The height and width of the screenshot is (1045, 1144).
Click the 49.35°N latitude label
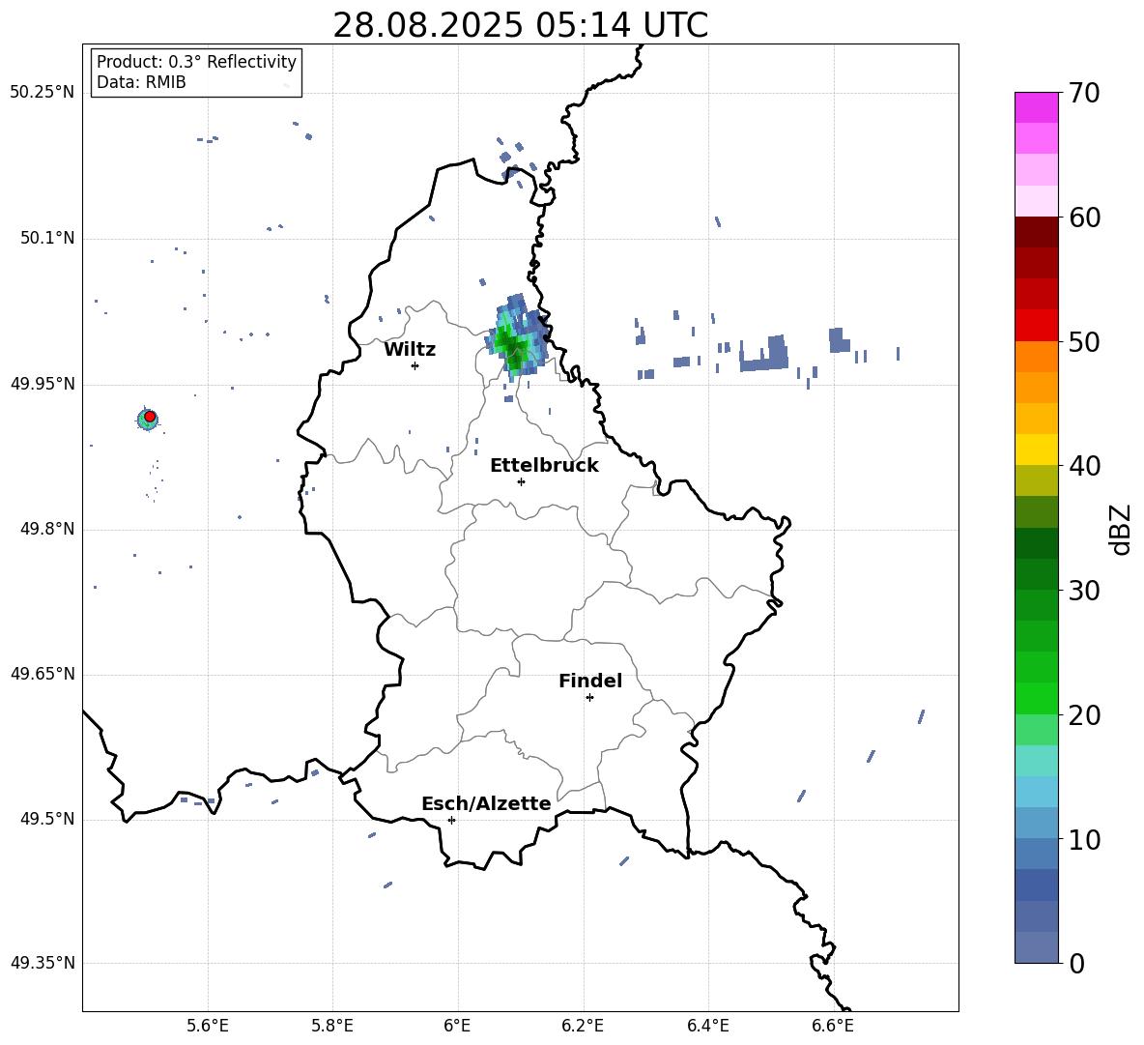coord(43,963)
